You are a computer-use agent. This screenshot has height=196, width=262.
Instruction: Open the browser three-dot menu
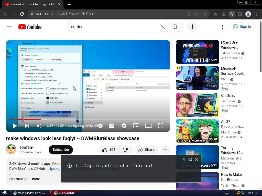coord(256,14)
